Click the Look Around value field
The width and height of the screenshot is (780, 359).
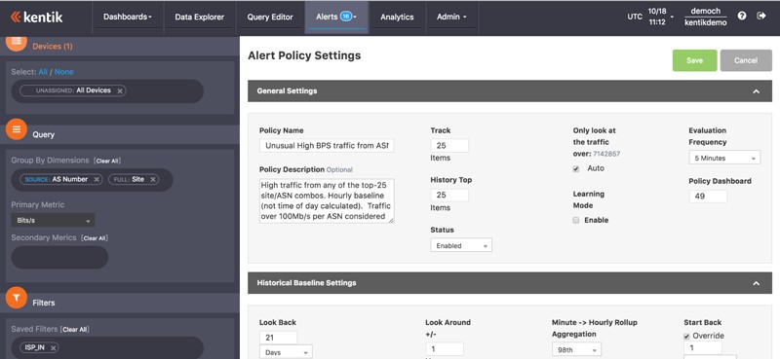pos(445,348)
